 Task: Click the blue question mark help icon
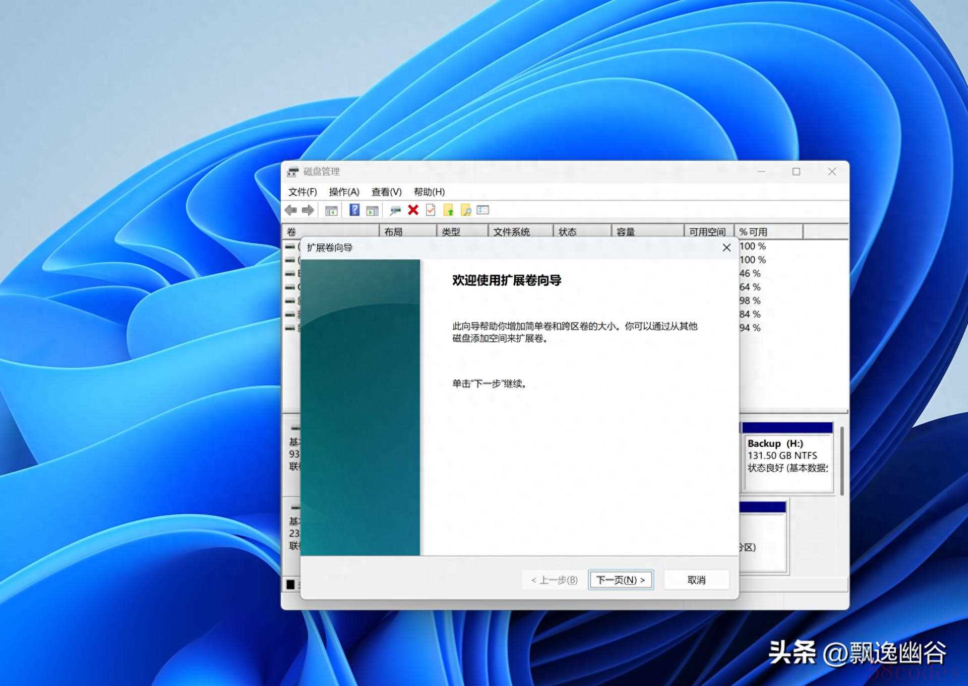pos(354,210)
